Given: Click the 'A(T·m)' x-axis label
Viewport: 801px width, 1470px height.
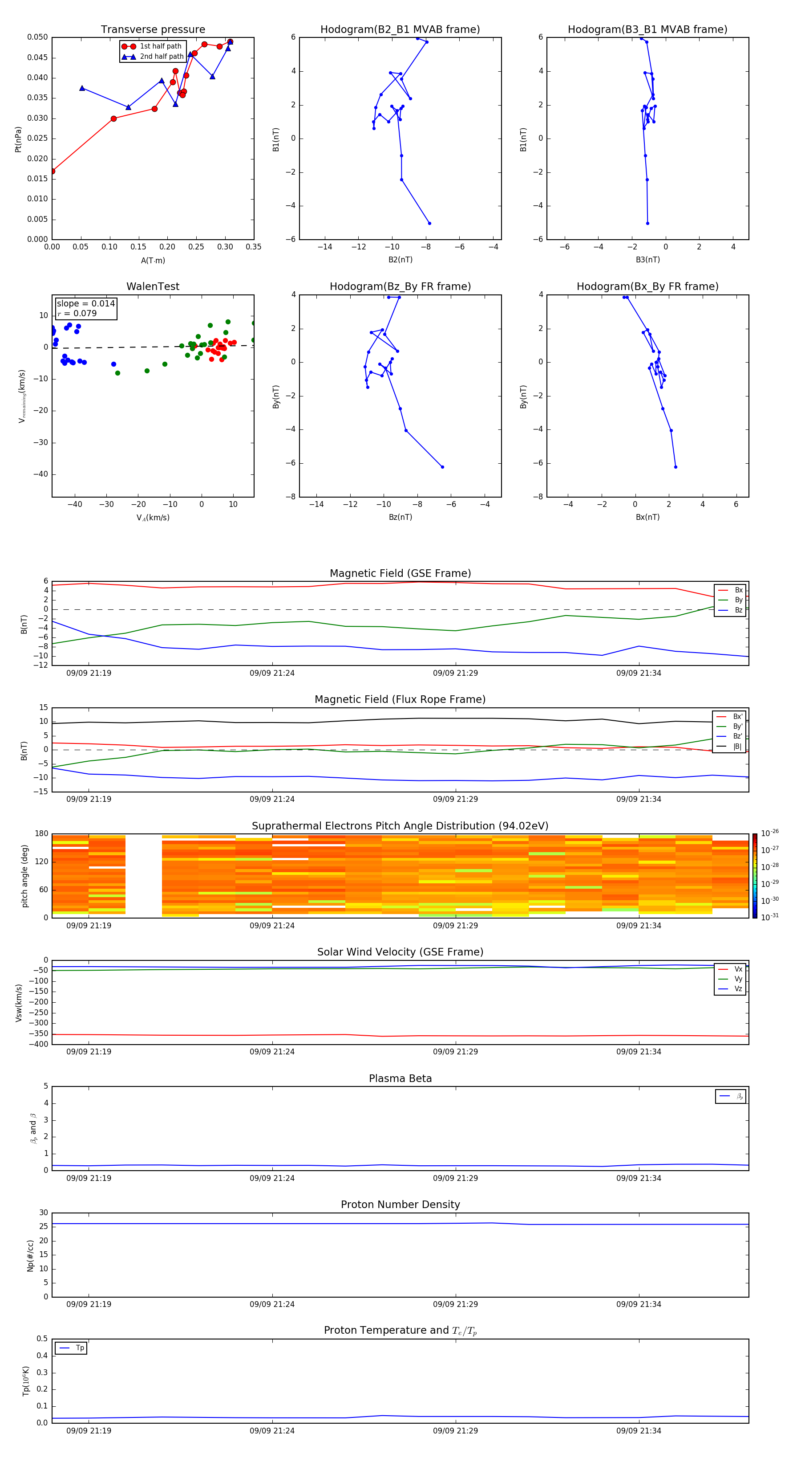Looking at the screenshot, I should click(153, 260).
